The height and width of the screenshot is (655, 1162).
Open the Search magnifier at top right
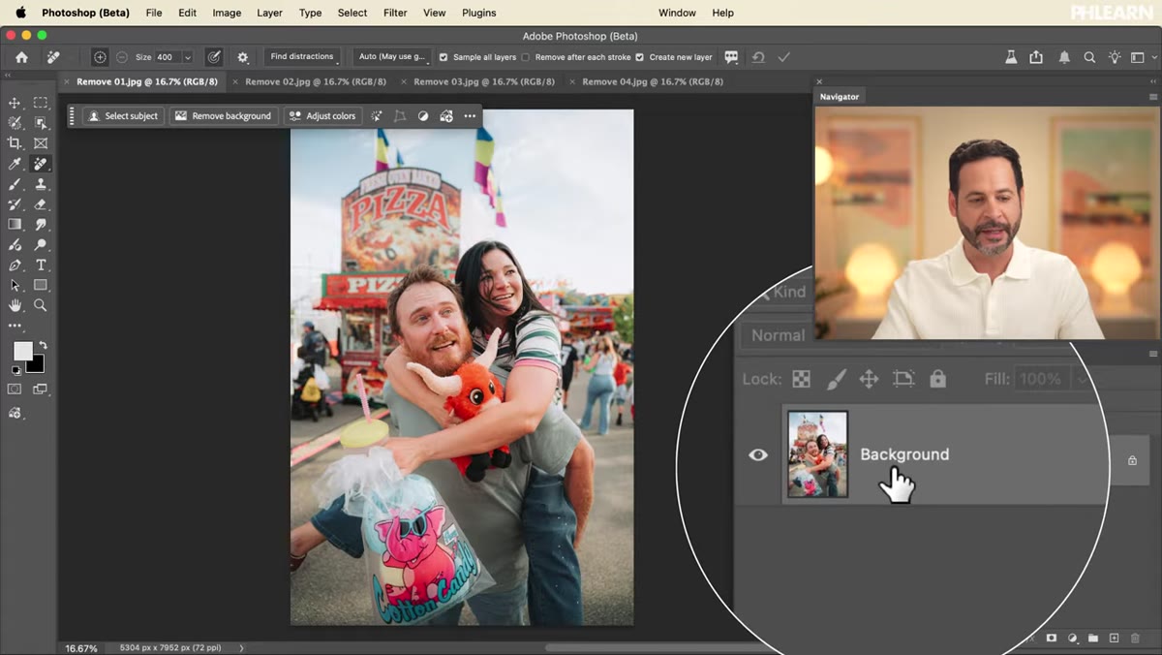coord(1089,57)
